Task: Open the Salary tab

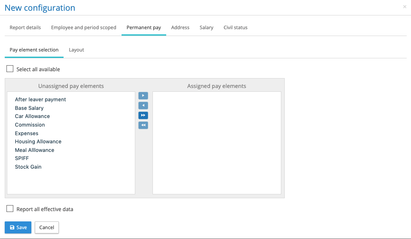Action: [x=206, y=27]
